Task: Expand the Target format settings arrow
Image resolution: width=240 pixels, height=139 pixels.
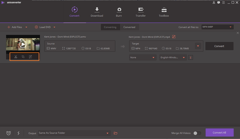Action: pos(198,46)
